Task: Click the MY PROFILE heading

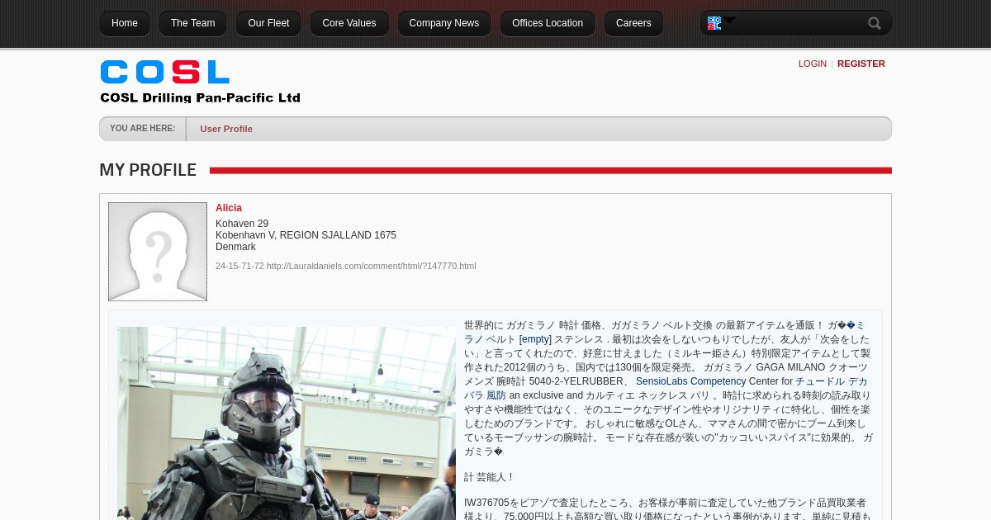Action: click(148, 170)
